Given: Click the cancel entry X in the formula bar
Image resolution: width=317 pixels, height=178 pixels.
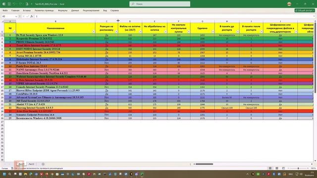Looking at the screenshot, I should [24, 16].
